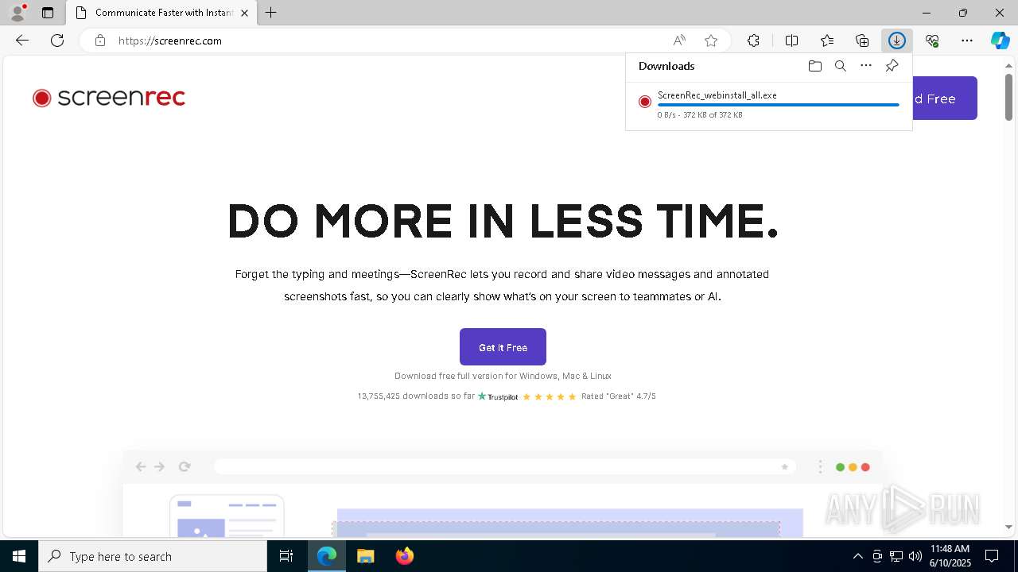Open File Explorer from taskbar

coord(366,556)
